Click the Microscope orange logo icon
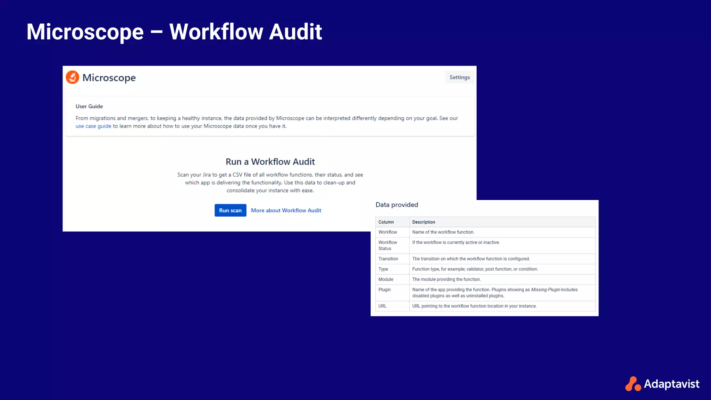This screenshot has width=711, height=400. 73,77
